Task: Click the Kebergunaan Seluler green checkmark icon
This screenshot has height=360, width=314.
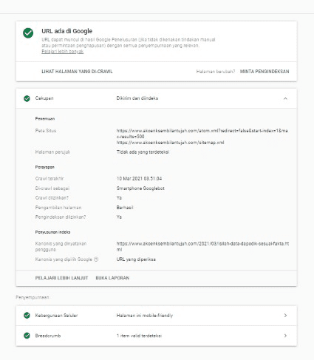Action: click(27, 316)
